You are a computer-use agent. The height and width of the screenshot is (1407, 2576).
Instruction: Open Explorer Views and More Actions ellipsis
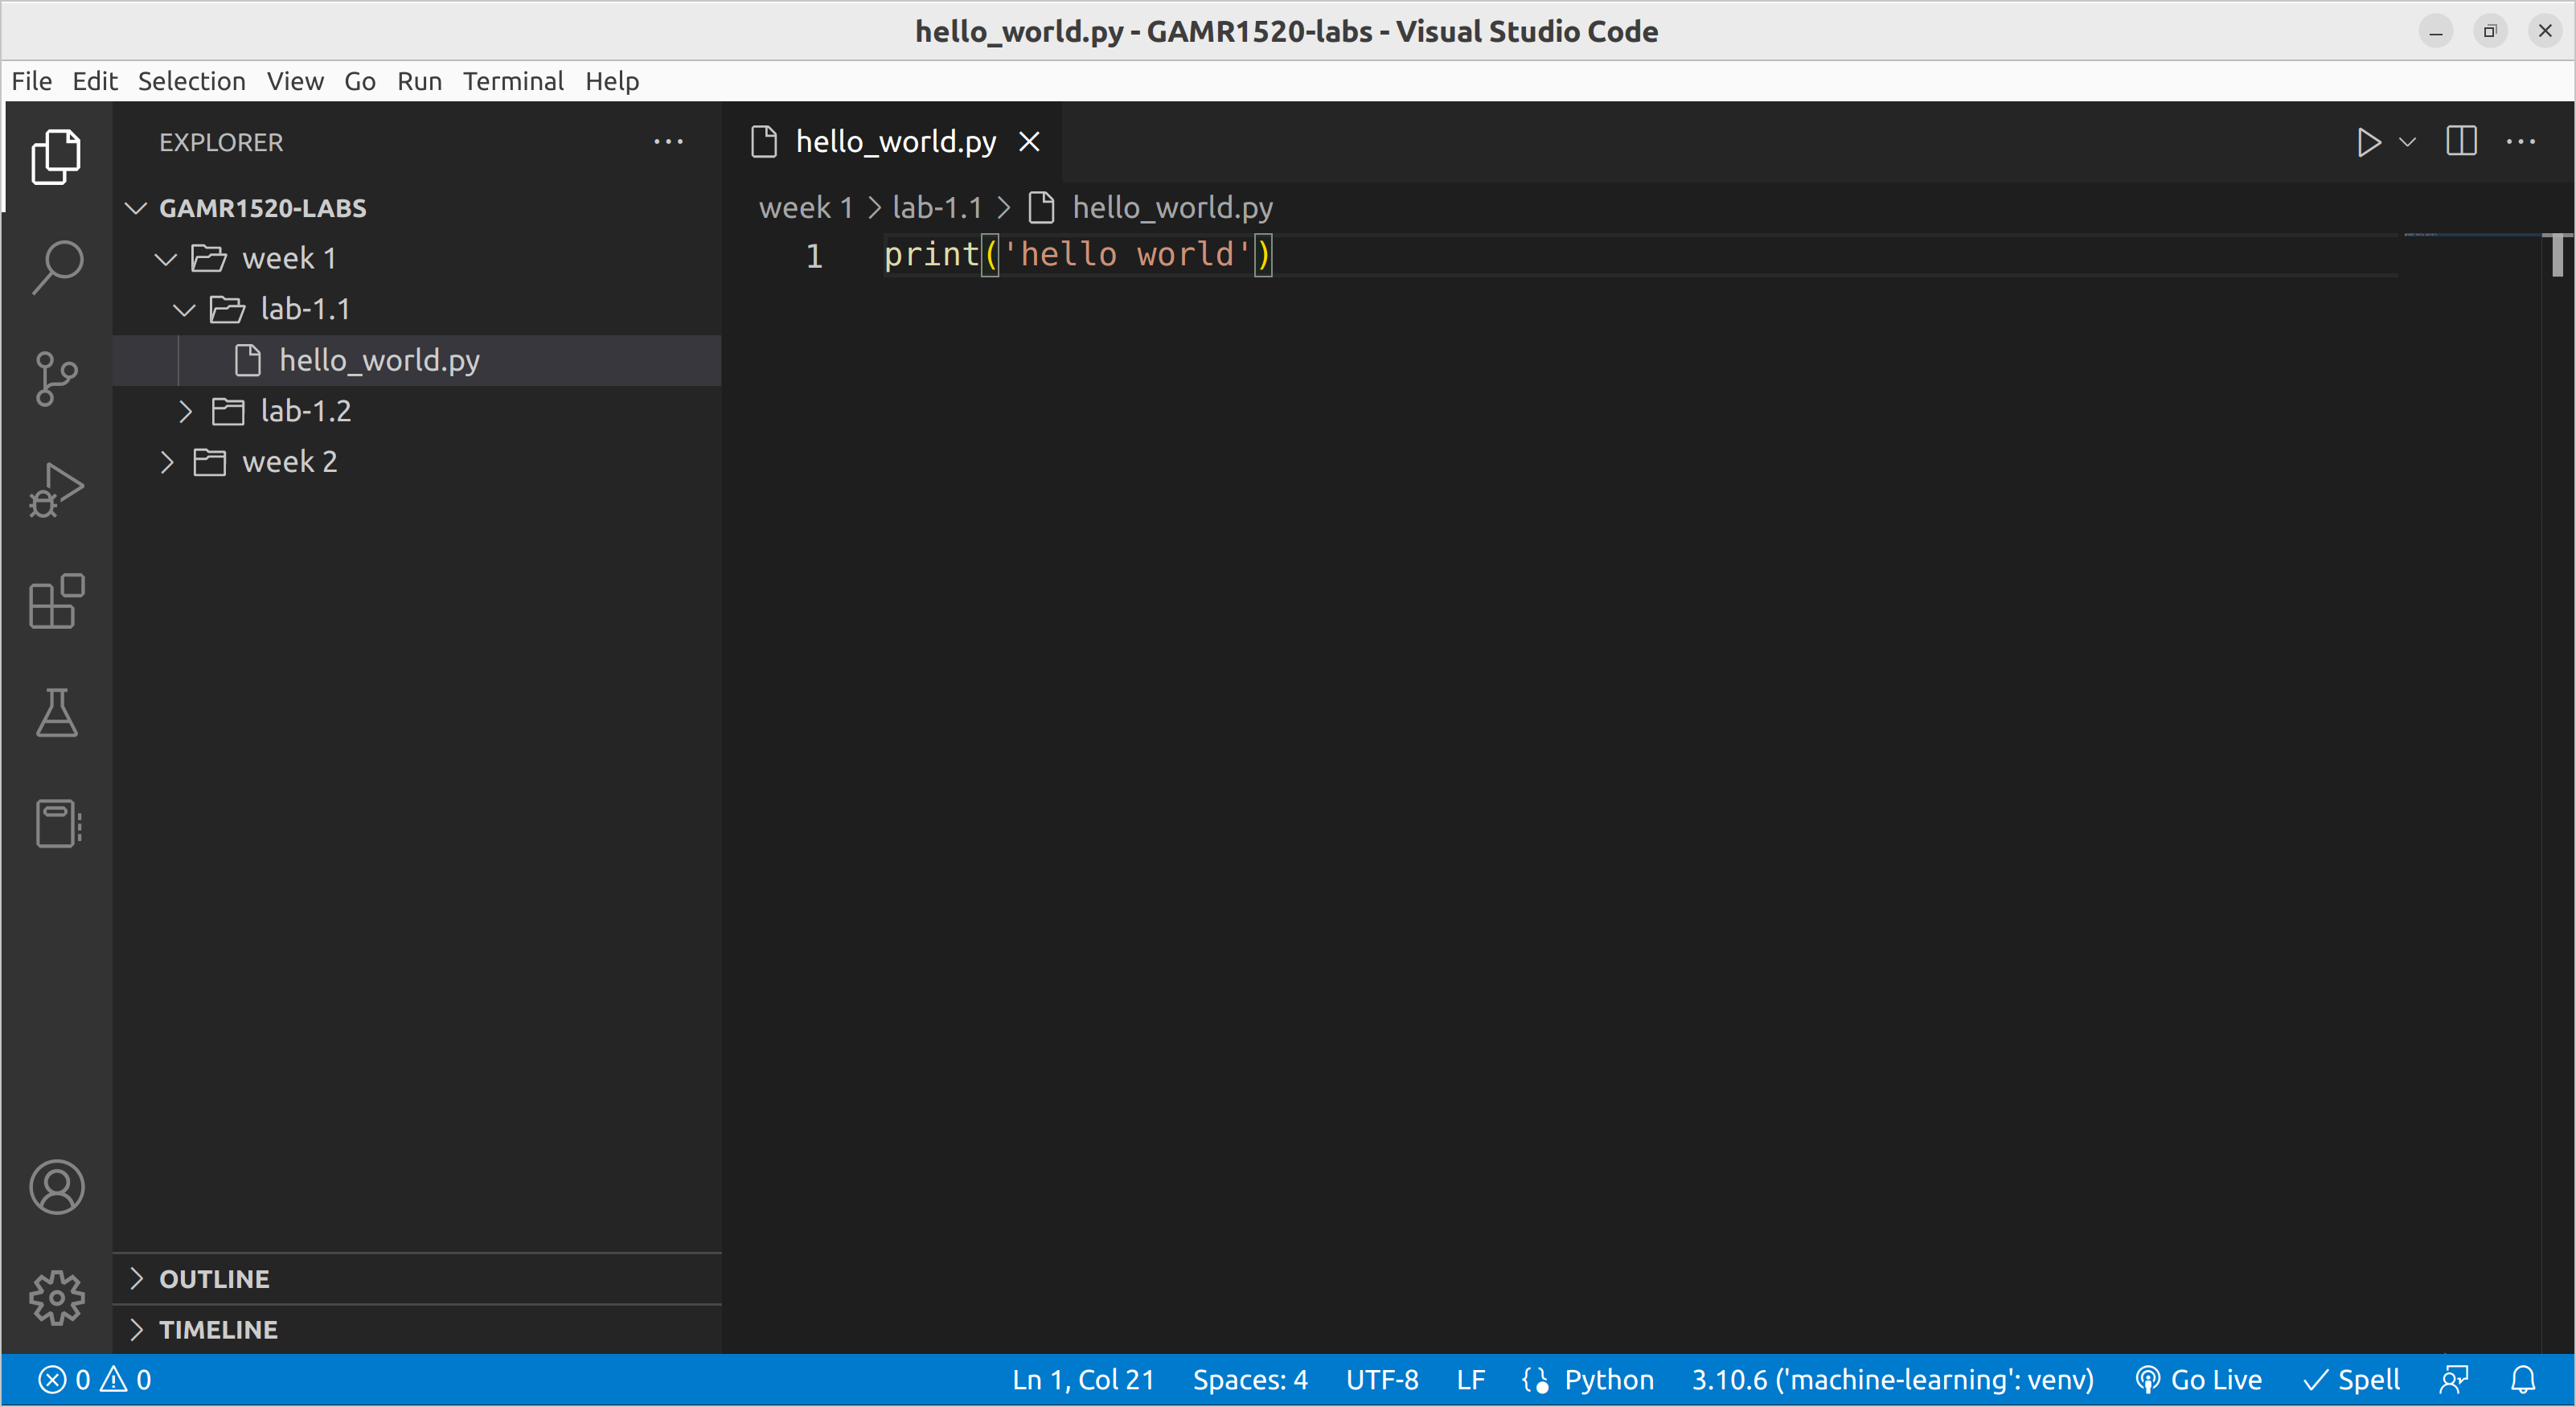[x=668, y=142]
